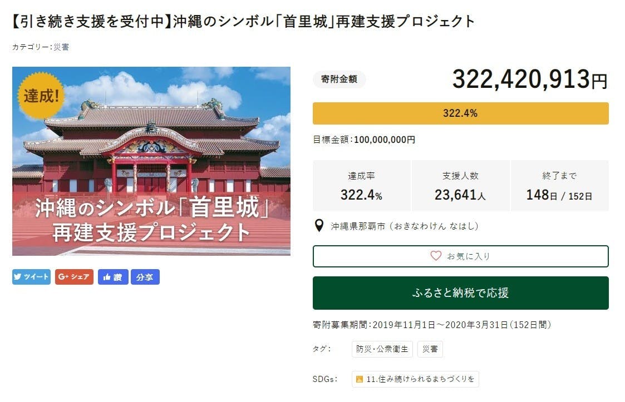This screenshot has height=402, width=625.
Task: Share via the red G+ シェア button
Action: (74, 277)
